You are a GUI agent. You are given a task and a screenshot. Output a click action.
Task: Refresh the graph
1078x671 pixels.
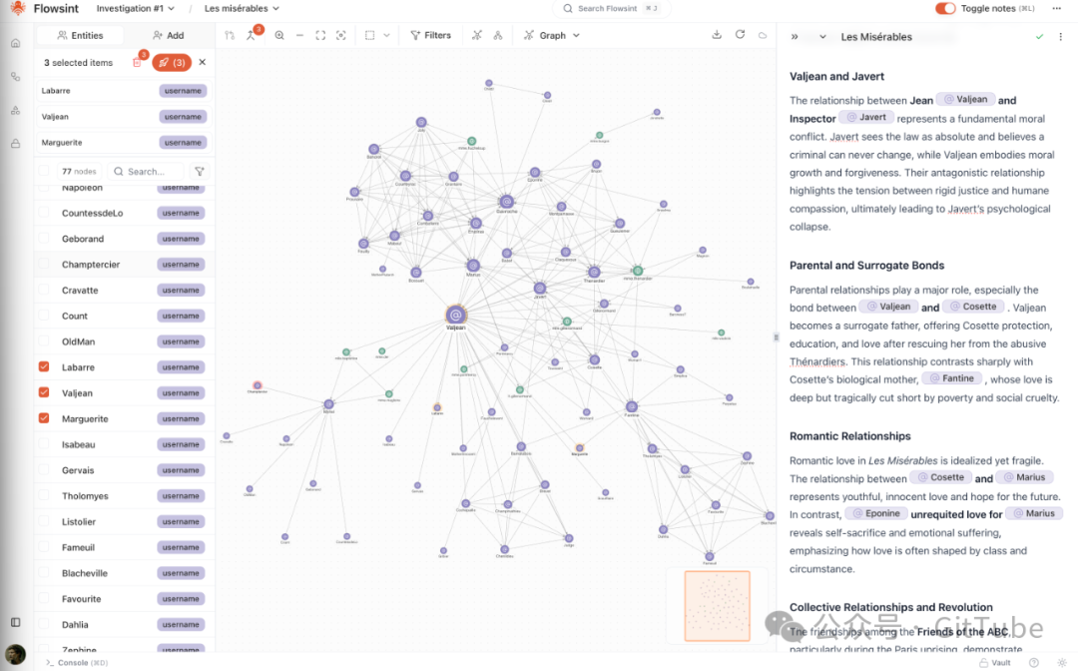click(x=740, y=34)
